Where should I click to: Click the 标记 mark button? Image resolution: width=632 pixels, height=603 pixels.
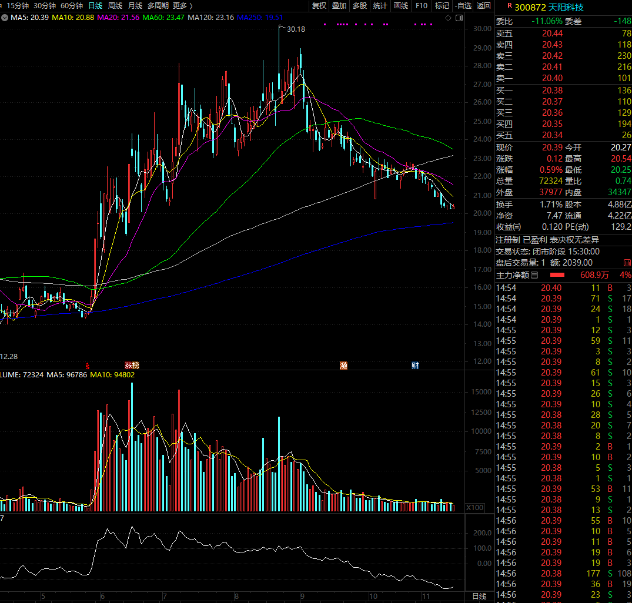pos(442,6)
